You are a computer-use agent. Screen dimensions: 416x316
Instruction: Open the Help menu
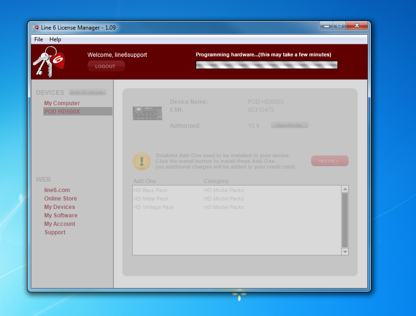click(55, 39)
